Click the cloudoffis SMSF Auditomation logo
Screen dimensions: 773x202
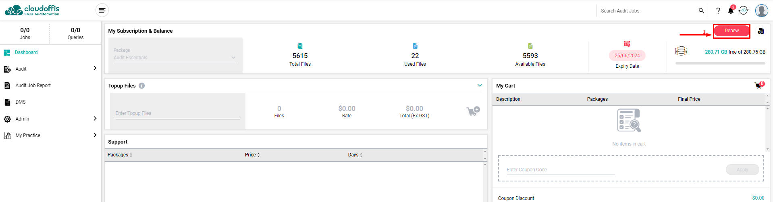point(32,10)
